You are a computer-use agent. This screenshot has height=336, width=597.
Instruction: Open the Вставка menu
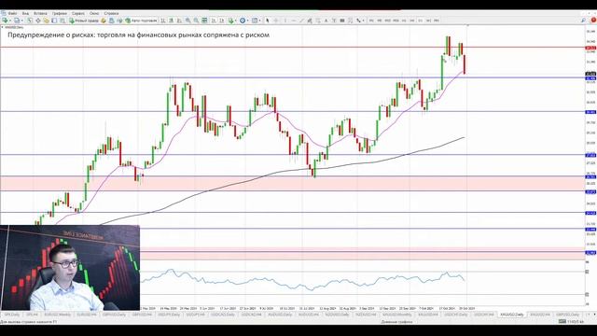pyautogui.click(x=40, y=13)
